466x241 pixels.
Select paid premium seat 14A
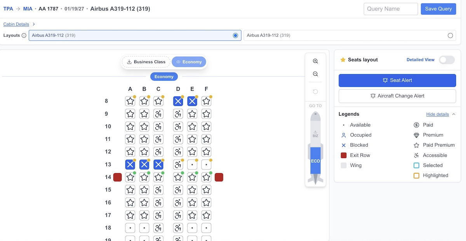130,177
